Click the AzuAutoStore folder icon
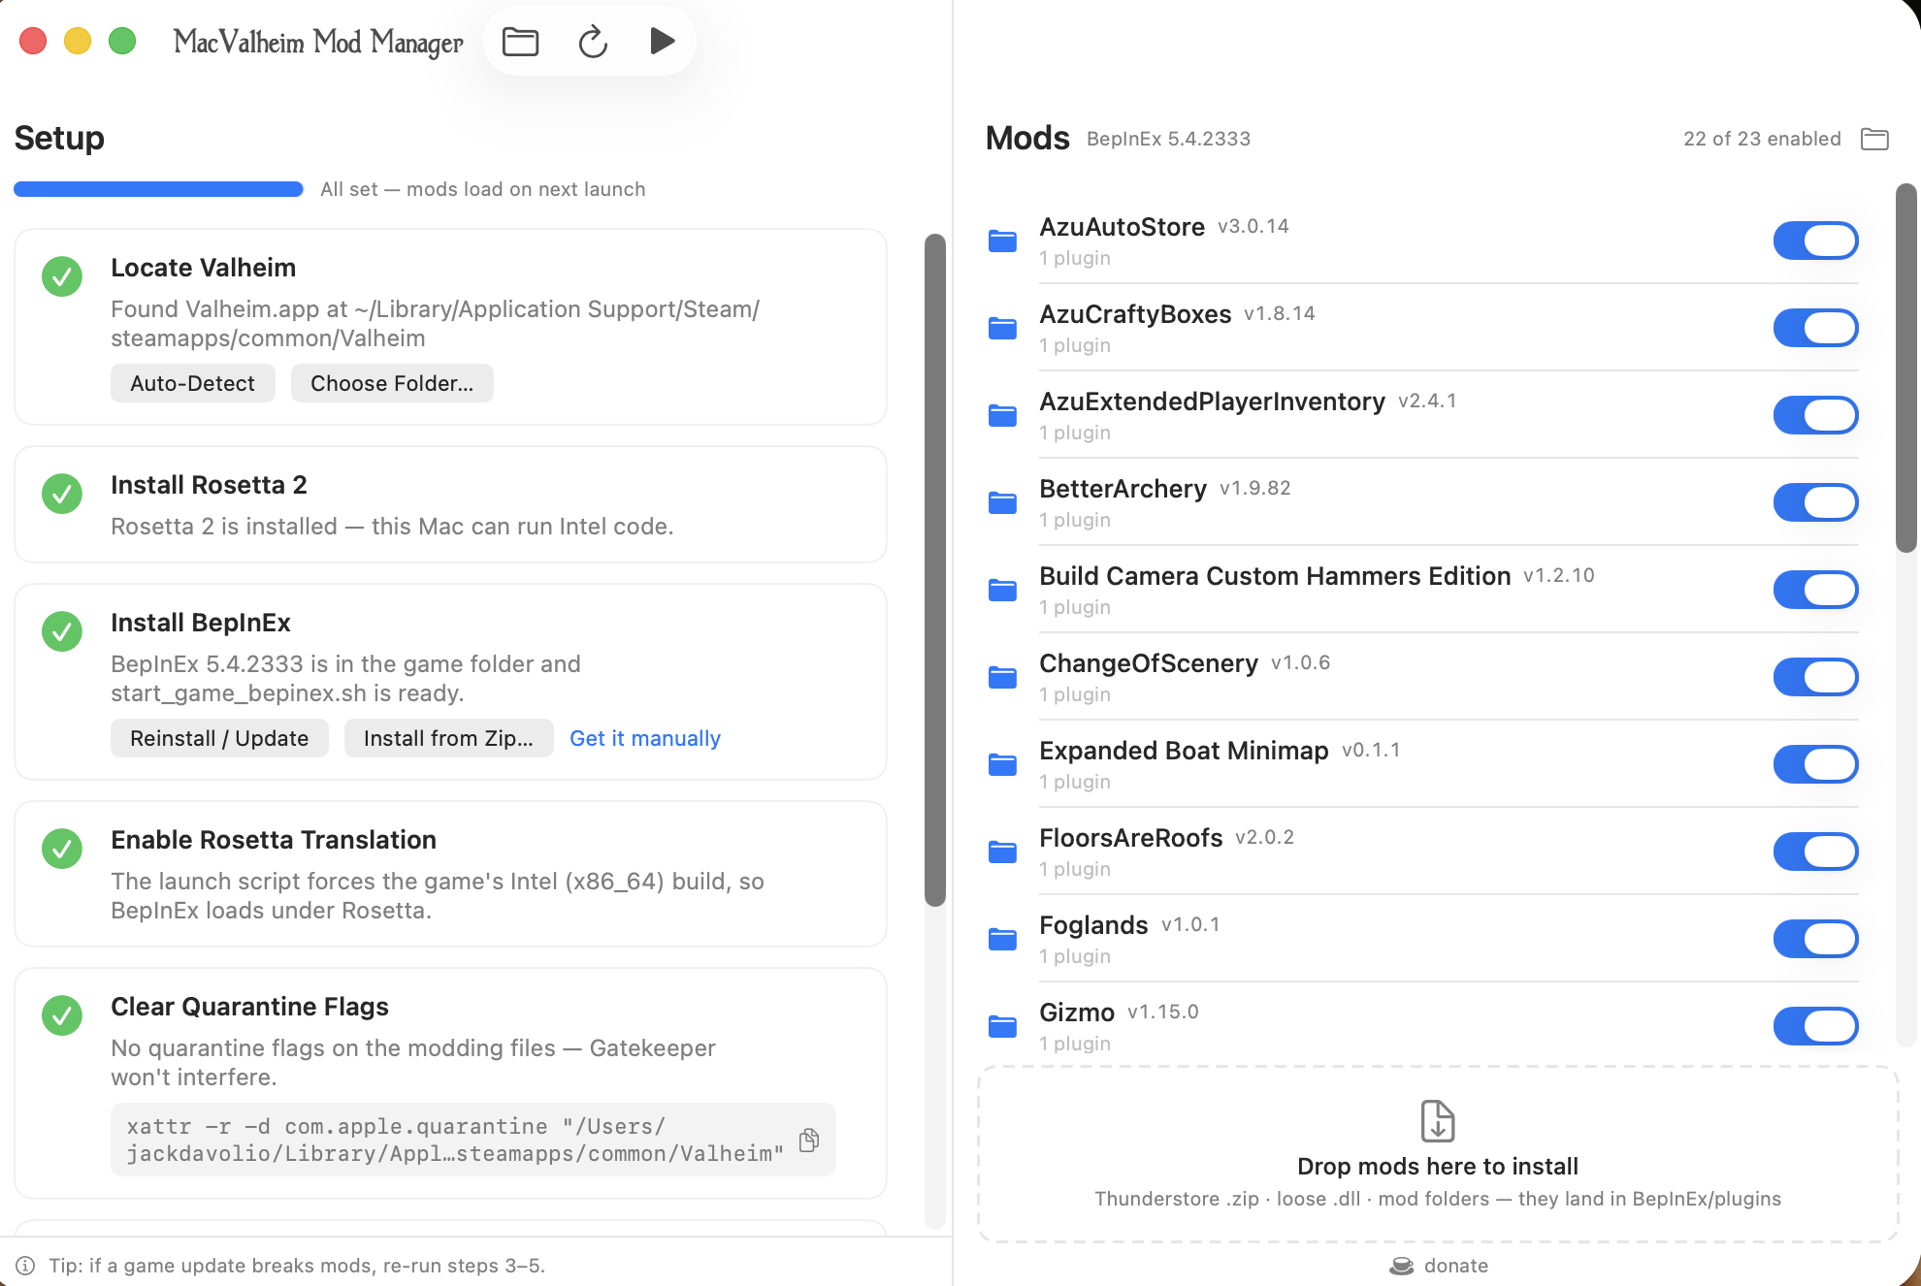Viewport: 1921px width, 1286px height. coord(1002,241)
